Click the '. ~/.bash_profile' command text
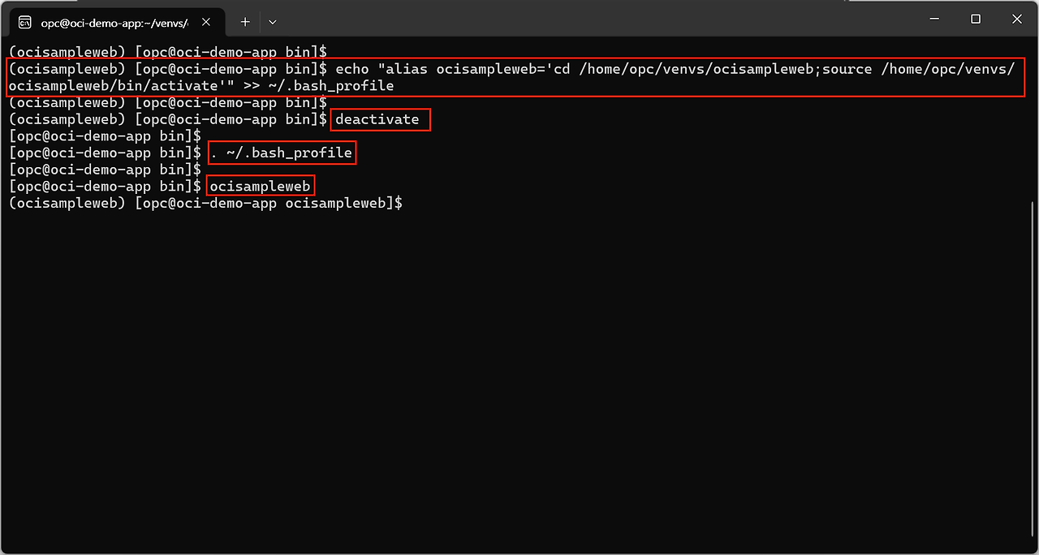 coord(281,153)
